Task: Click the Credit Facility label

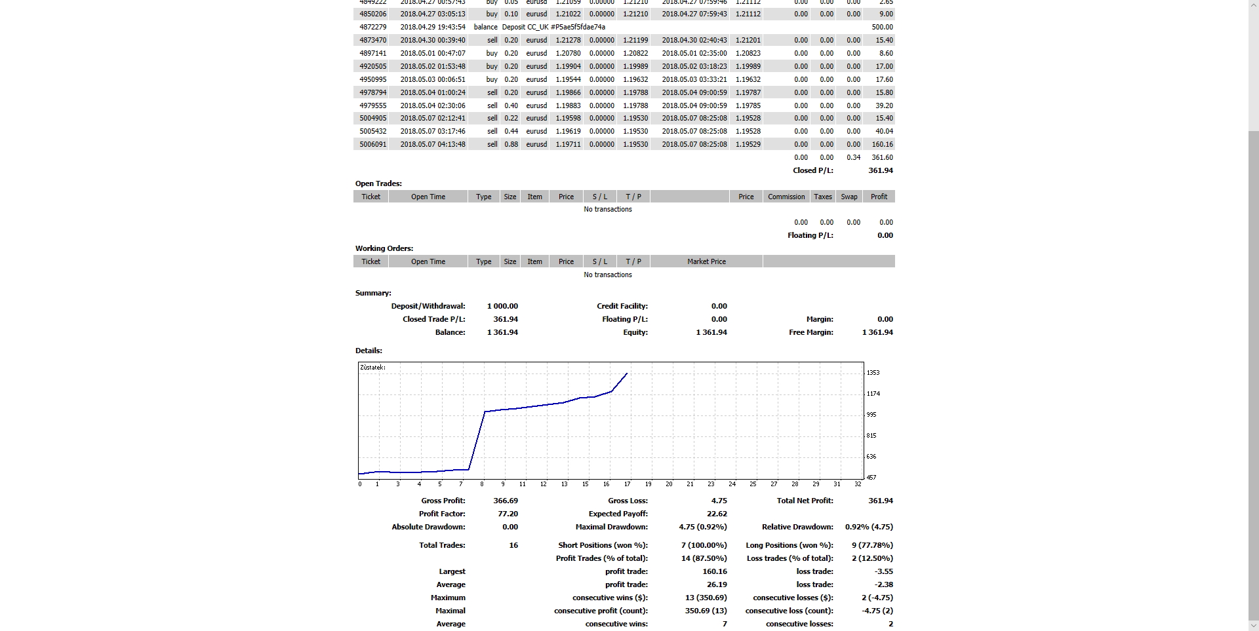Action: point(622,306)
